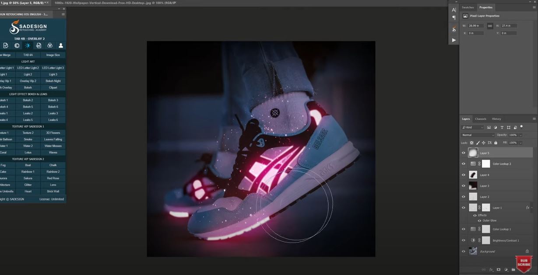Hide Brightness/Contrast 1 layer eye
Screen dimensions: 538x275
[464, 240]
